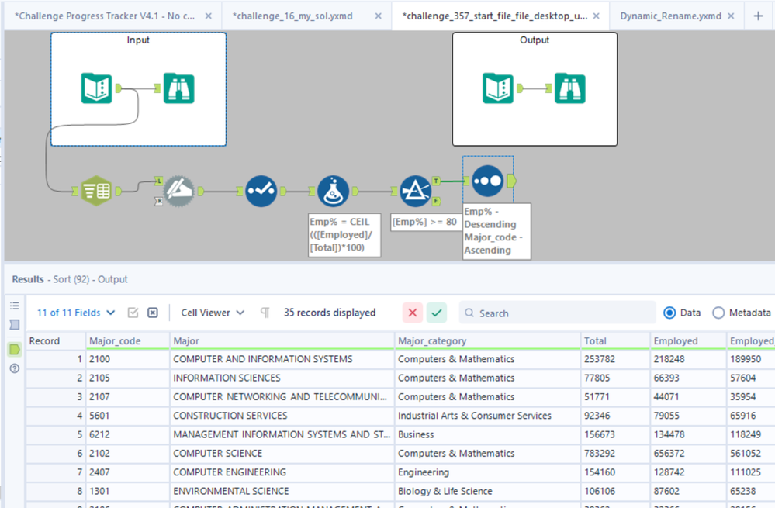Select the Filter tool node
The width and height of the screenshot is (775, 508).
(x=415, y=191)
